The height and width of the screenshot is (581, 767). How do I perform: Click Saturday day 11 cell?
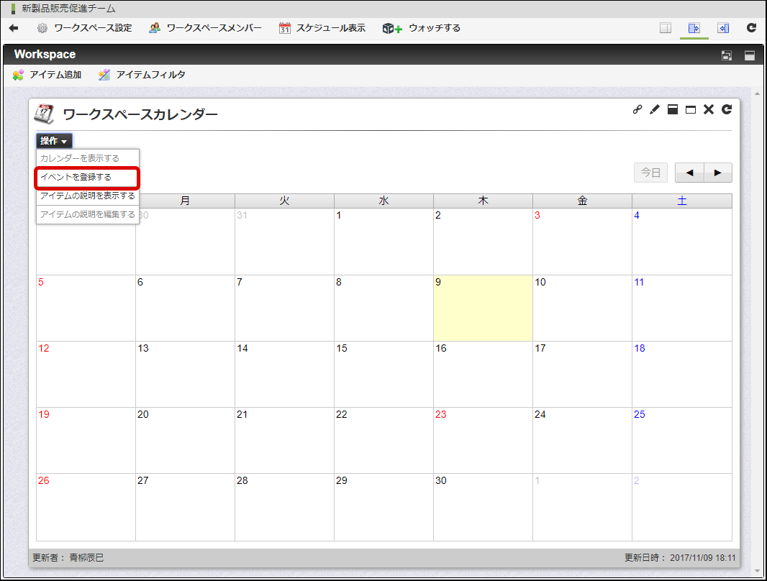click(x=682, y=308)
